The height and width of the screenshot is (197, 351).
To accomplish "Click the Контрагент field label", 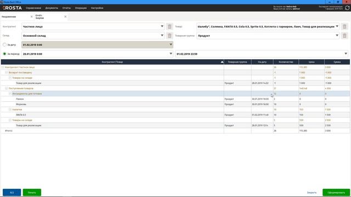I will (9, 27).
